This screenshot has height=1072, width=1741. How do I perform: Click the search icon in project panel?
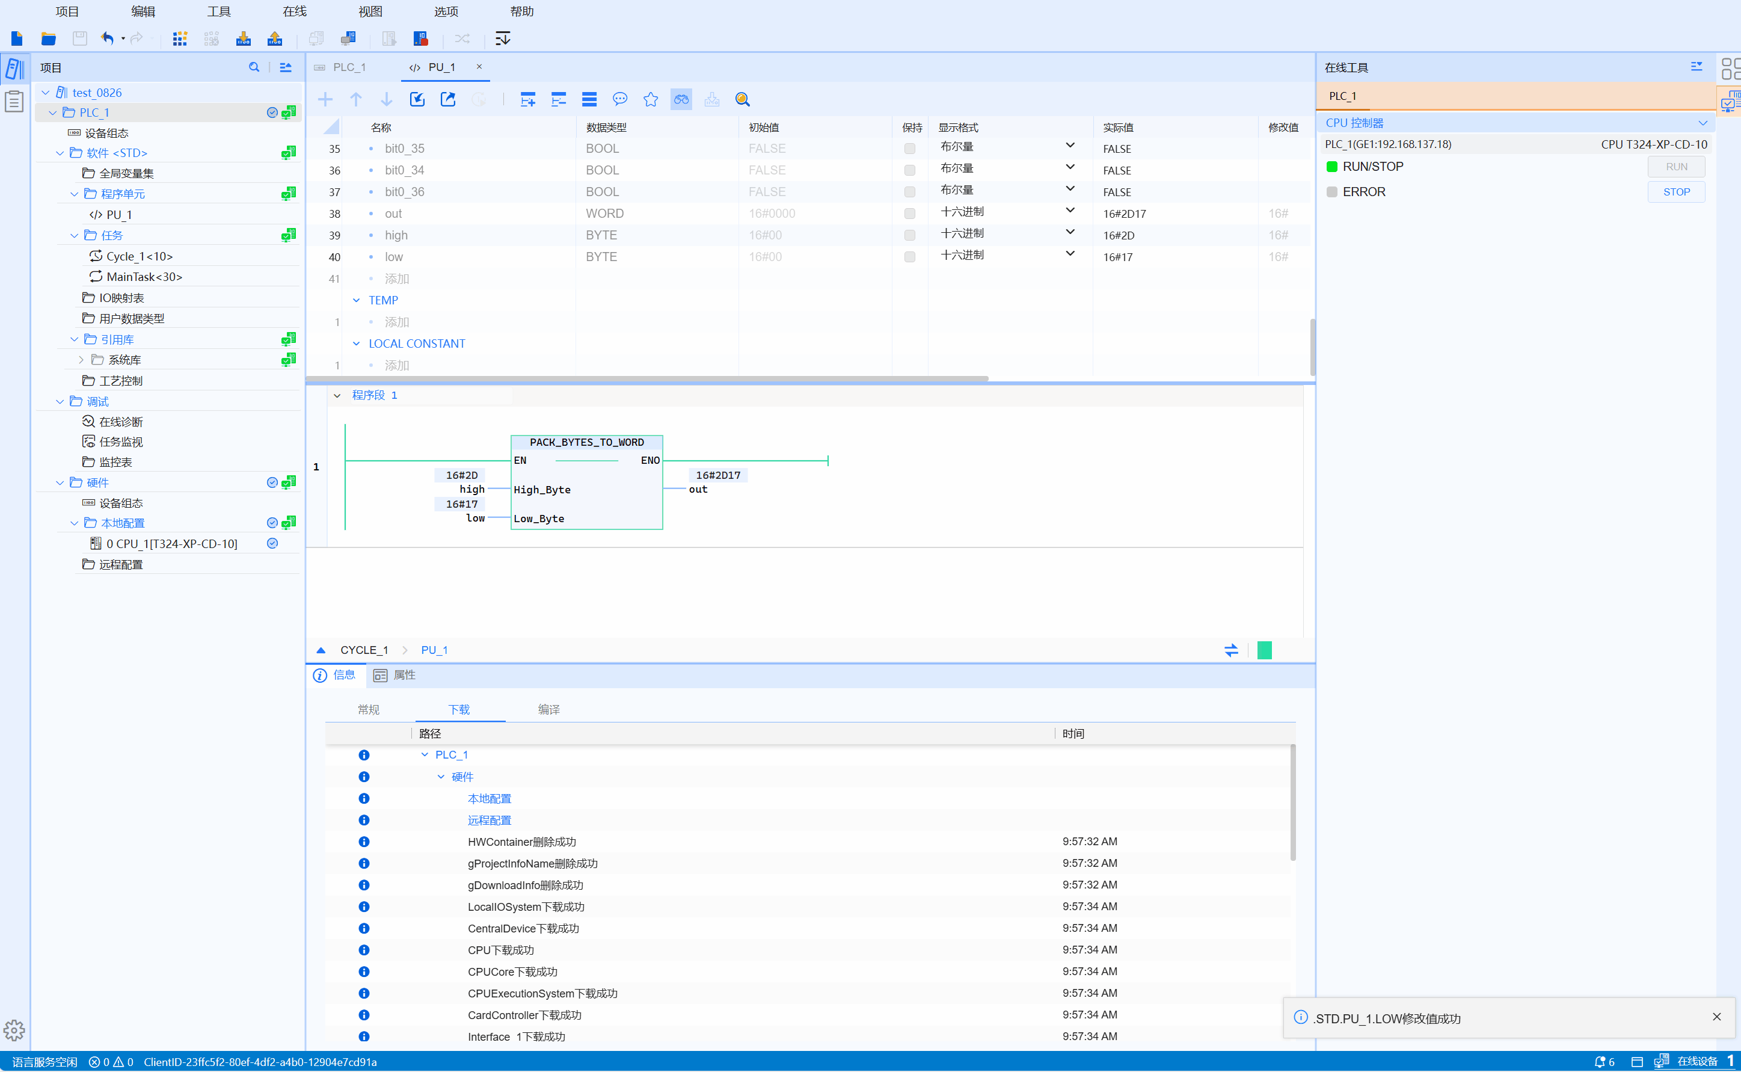pos(254,67)
